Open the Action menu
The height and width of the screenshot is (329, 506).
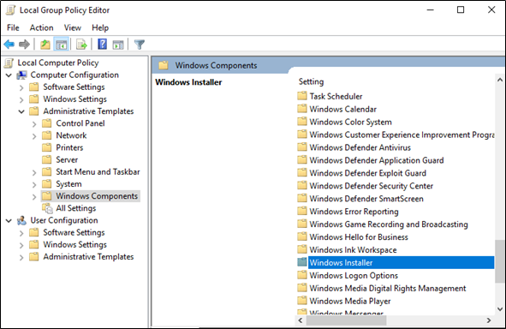coord(42,27)
